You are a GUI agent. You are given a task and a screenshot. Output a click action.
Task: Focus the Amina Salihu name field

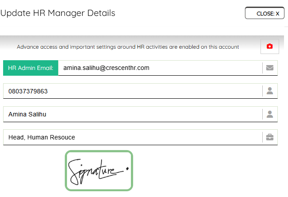pos(133,114)
